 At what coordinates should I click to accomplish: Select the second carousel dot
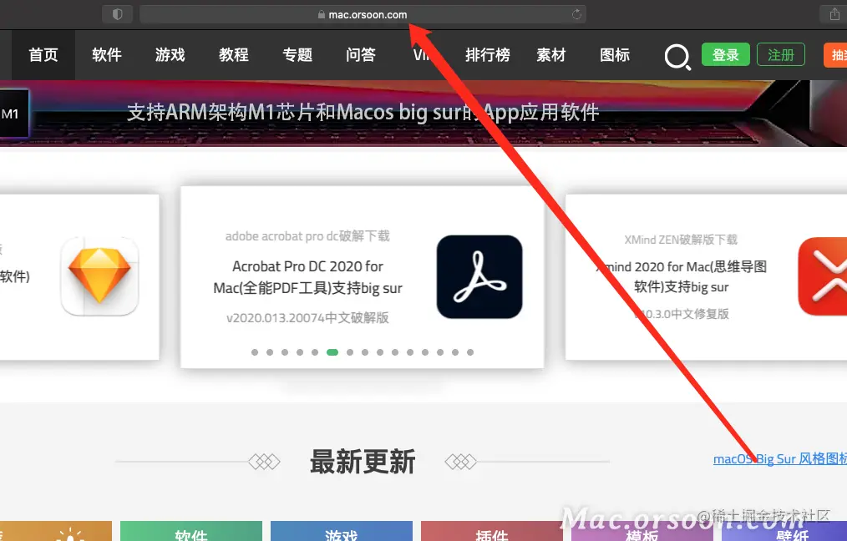(270, 352)
